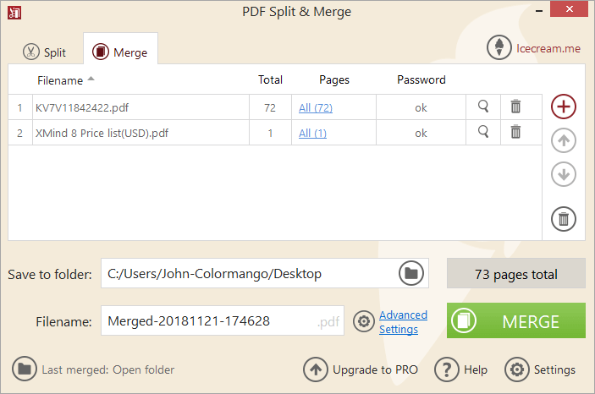Click the Total column header
Image resolution: width=595 pixels, height=394 pixels.
(x=270, y=80)
